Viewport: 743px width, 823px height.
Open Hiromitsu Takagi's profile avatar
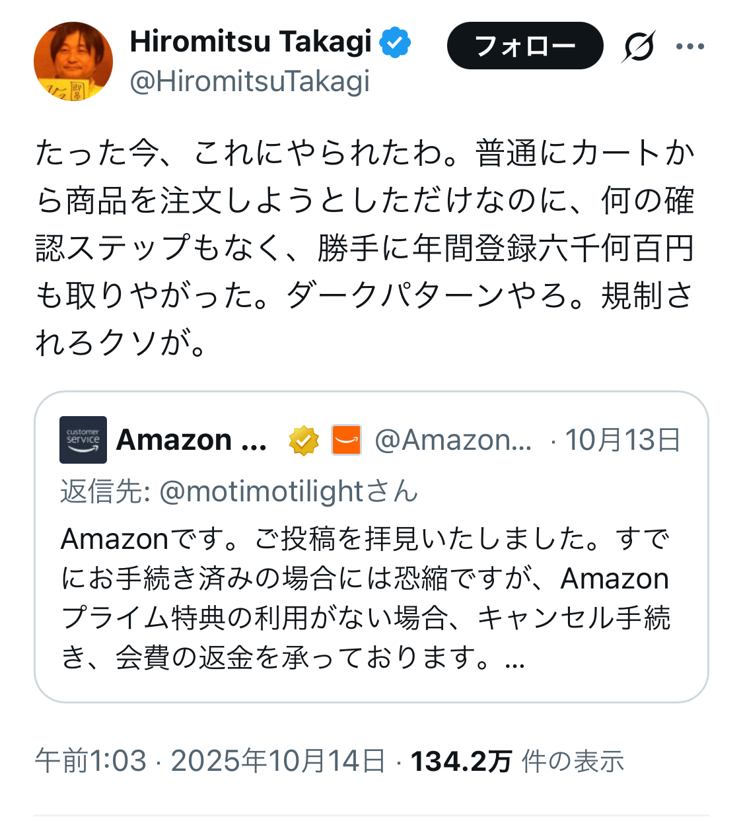[x=73, y=61]
